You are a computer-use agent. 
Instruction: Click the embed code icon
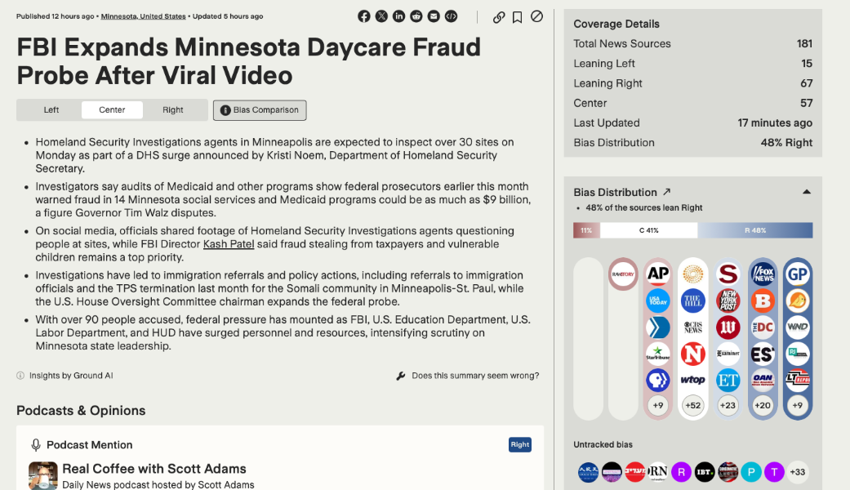tap(451, 16)
